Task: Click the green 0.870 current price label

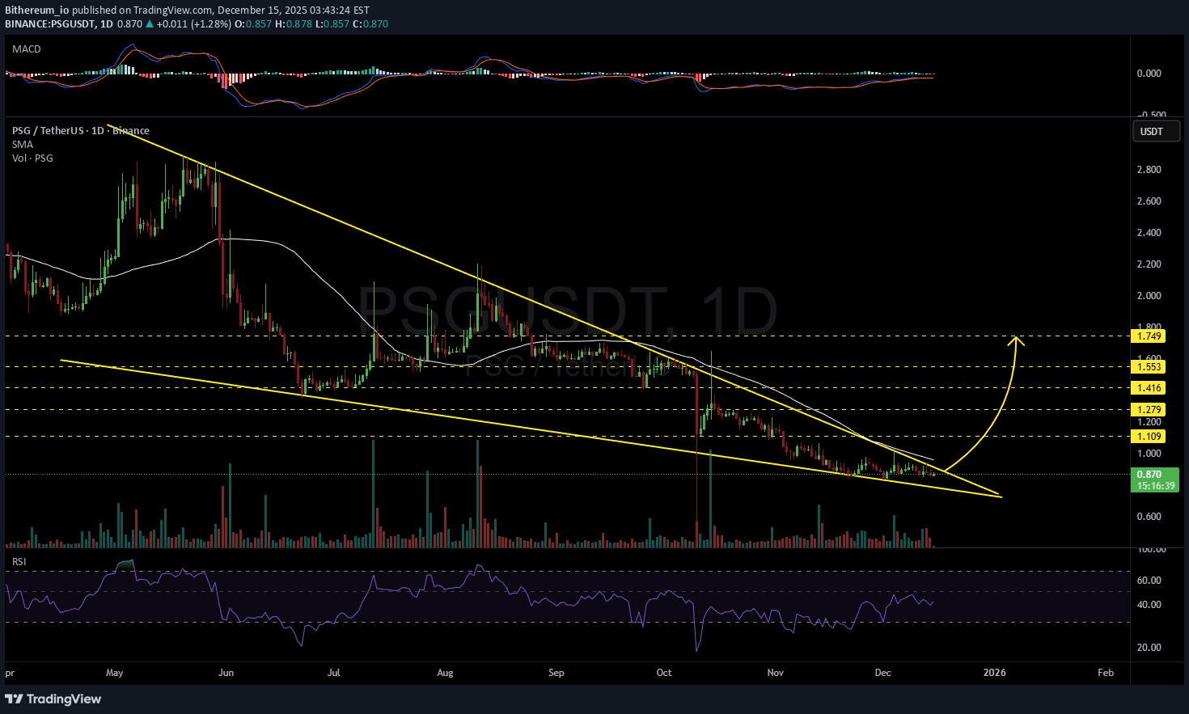Action: (x=1149, y=475)
